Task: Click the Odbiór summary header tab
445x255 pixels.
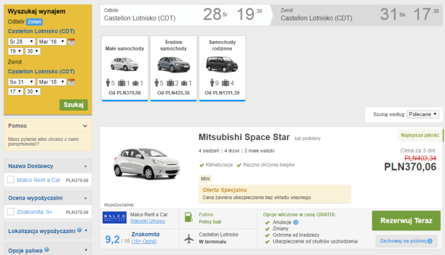Action: click(x=186, y=15)
